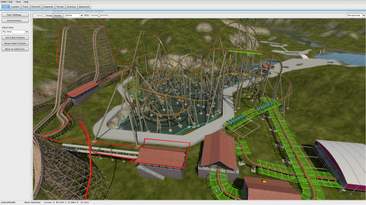Viewport: 366px width, 205px height.
Task: Switch to the Element tab
Action: (x=36, y=7)
